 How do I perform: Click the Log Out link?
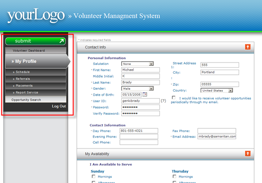point(58,106)
